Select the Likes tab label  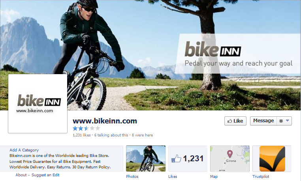point(173,176)
